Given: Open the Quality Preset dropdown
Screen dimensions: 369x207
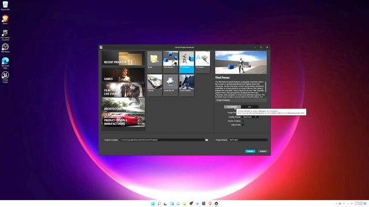Looking at the screenshot, I should pos(250,117).
